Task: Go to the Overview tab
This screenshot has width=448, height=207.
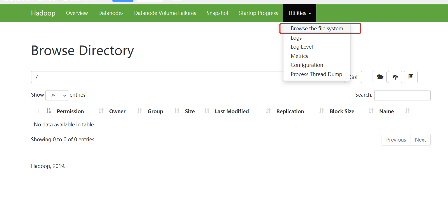Action: coord(77,13)
